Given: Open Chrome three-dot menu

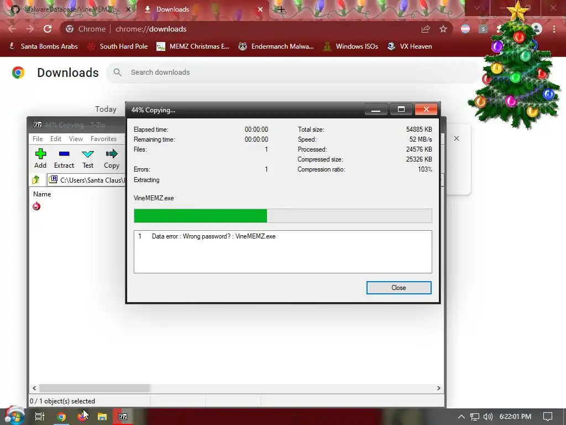Looking at the screenshot, I should tap(554, 29).
